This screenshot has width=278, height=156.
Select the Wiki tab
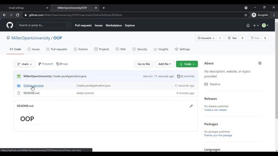[121, 49]
